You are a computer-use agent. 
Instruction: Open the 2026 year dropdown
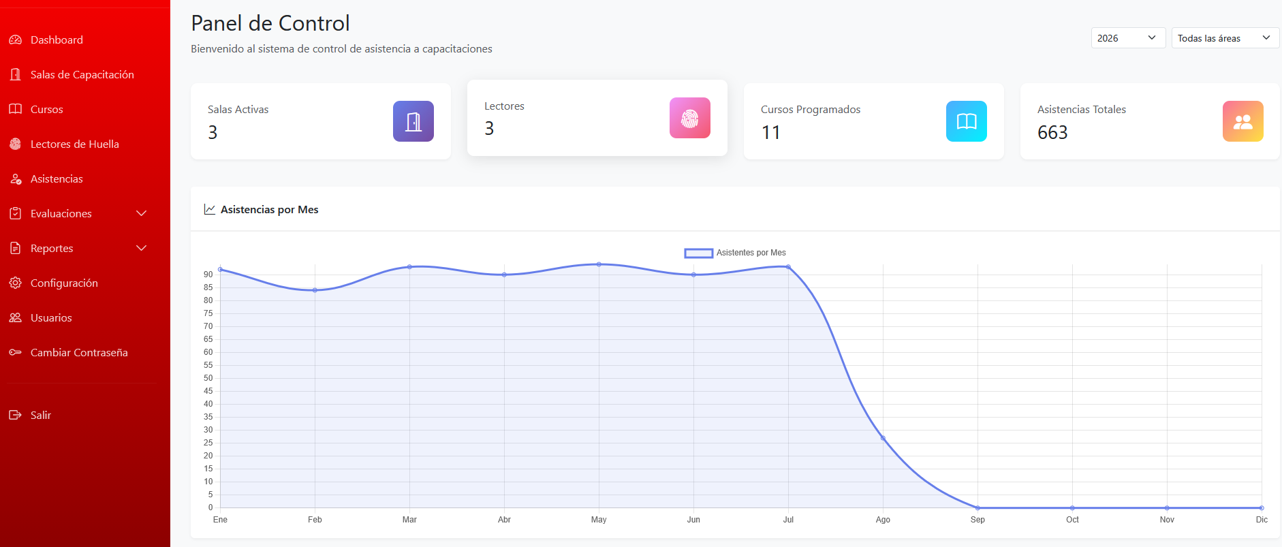1128,38
